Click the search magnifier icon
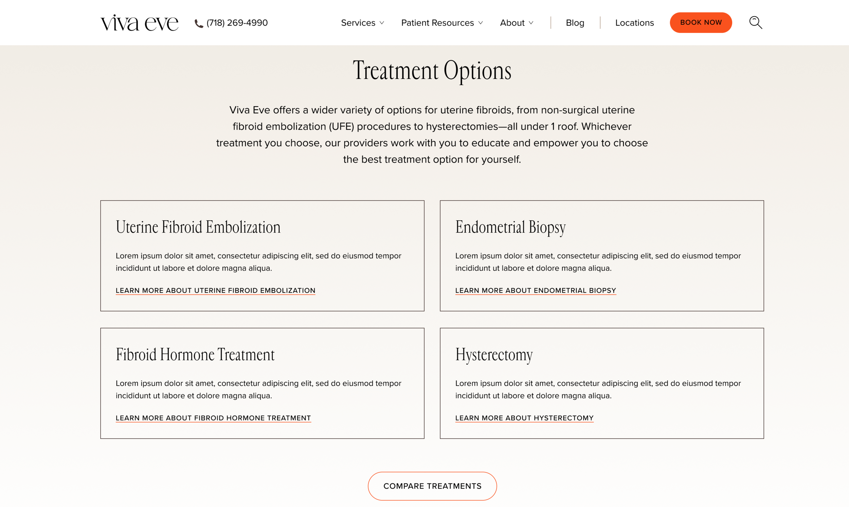Image resolution: width=849 pixels, height=507 pixels. point(755,22)
